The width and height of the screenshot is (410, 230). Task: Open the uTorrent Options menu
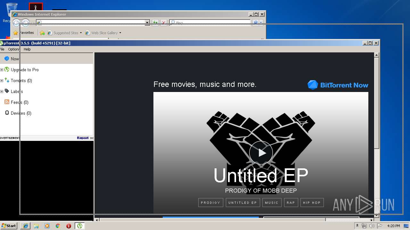[14, 49]
